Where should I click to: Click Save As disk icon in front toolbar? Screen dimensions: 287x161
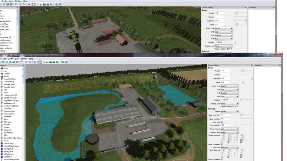[17, 62]
